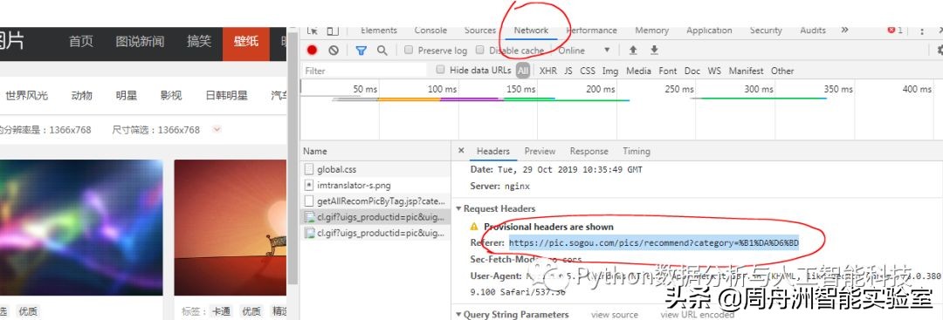Open the 首页 navigation item
Image resolution: width=943 pixels, height=320 pixels.
tap(81, 42)
